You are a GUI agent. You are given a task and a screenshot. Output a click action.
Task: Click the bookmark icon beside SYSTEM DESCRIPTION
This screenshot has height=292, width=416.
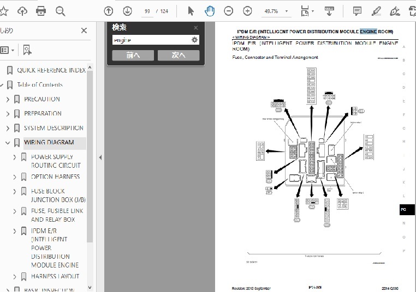point(17,128)
